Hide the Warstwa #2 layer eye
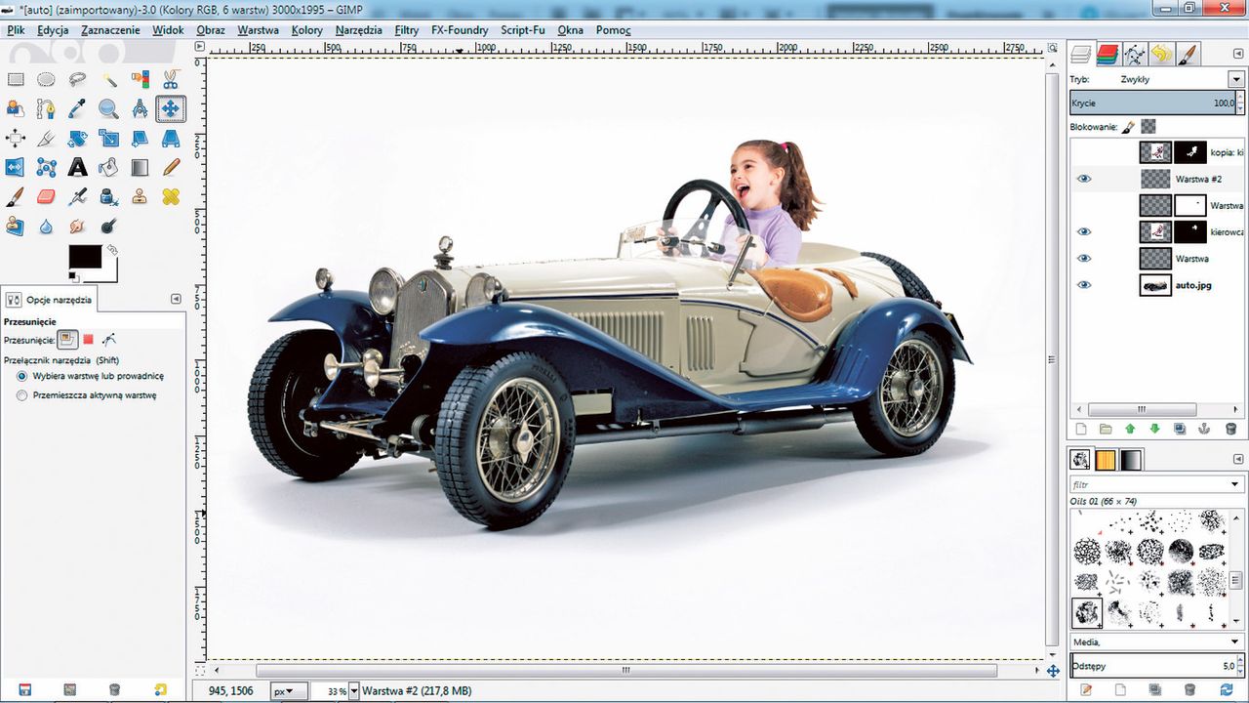Viewport: 1249px width, 703px height. [x=1084, y=179]
